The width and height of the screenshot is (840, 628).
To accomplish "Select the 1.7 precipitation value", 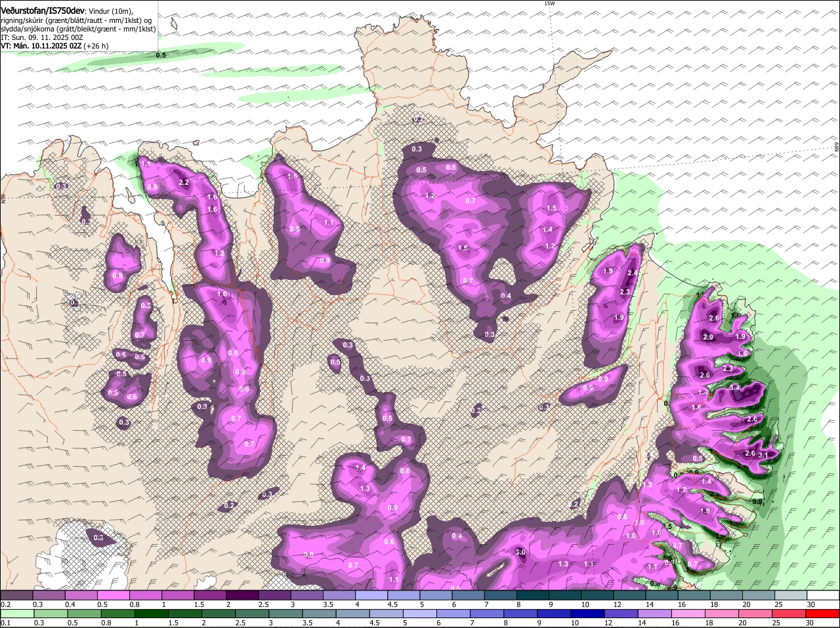I will (681, 490).
